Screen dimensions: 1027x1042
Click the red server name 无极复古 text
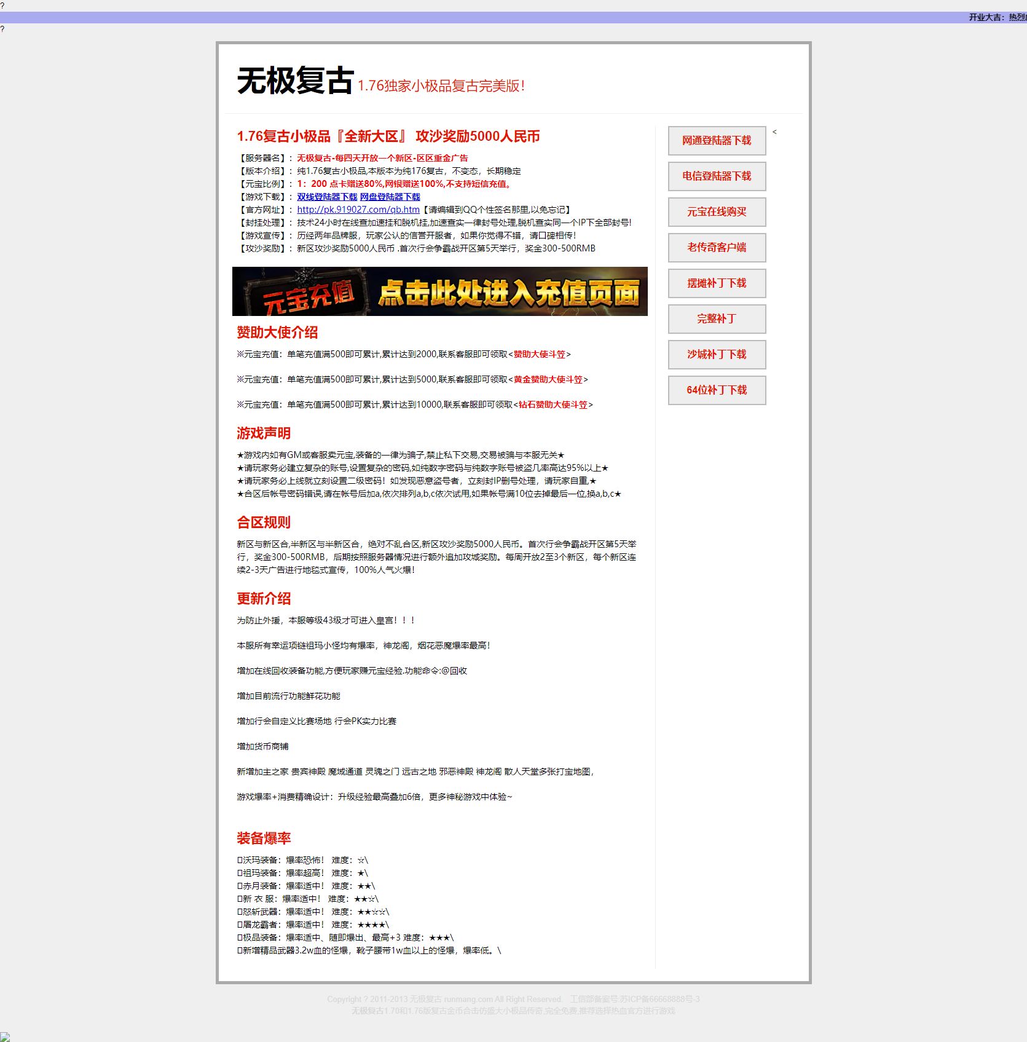[382, 158]
